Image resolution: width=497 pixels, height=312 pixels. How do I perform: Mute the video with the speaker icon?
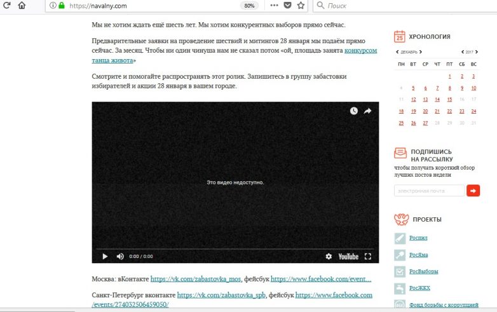(120, 257)
